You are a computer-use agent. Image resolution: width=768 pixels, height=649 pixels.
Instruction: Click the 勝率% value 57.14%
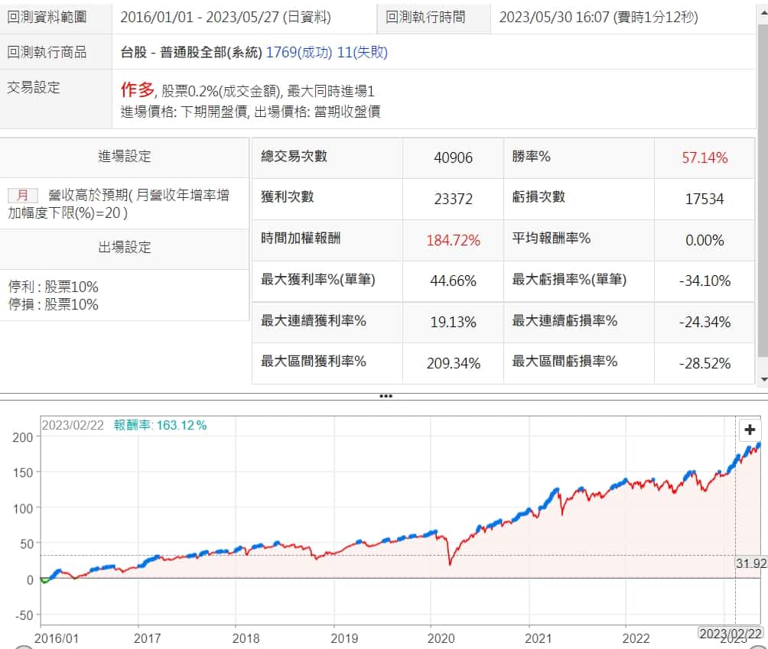(705, 158)
